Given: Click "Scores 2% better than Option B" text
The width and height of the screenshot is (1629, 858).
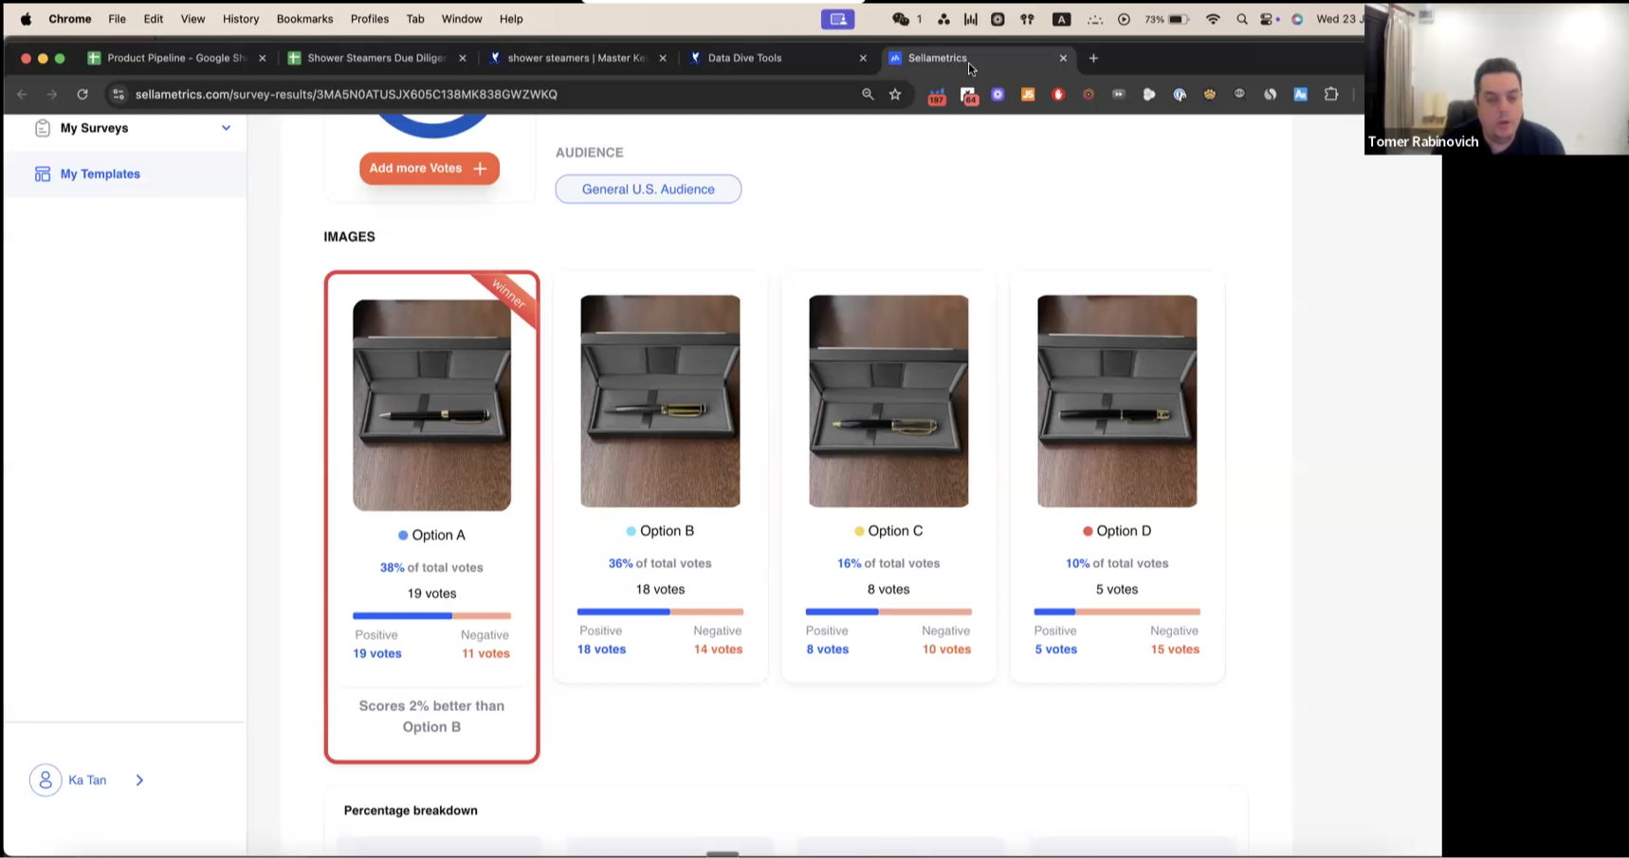Looking at the screenshot, I should coord(431,717).
